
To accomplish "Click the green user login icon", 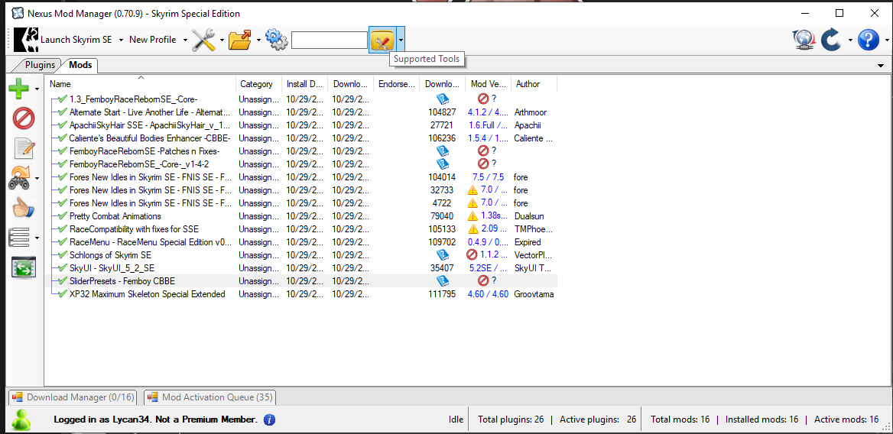I will point(21,419).
